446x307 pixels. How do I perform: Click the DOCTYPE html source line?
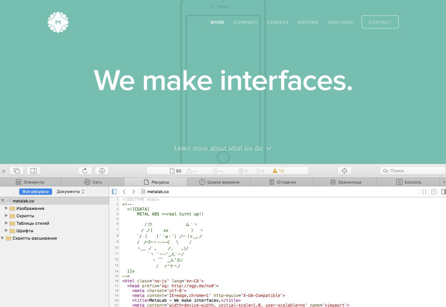(x=141, y=199)
